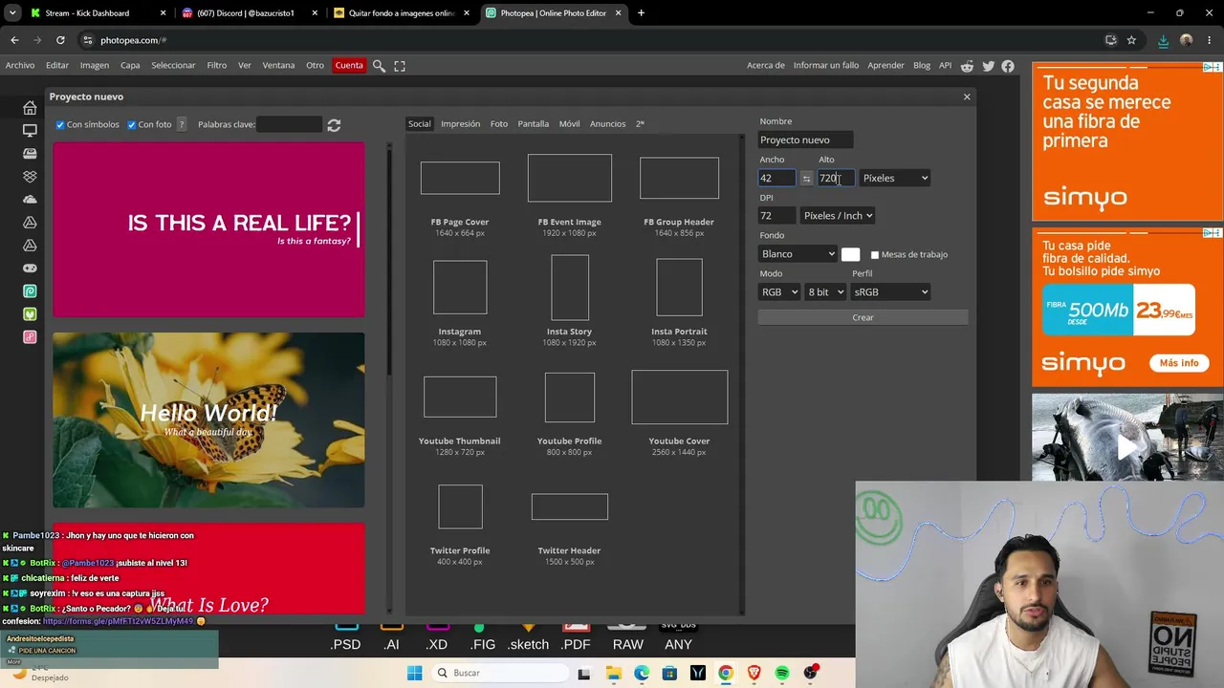Image resolution: width=1224 pixels, height=688 pixels.
Task: Open the Home icon in the left sidebar
Action: click(30, 108)
